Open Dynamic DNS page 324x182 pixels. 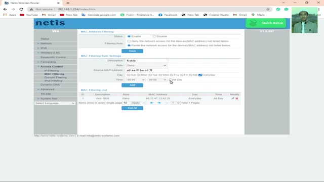(x=50, y=85)
